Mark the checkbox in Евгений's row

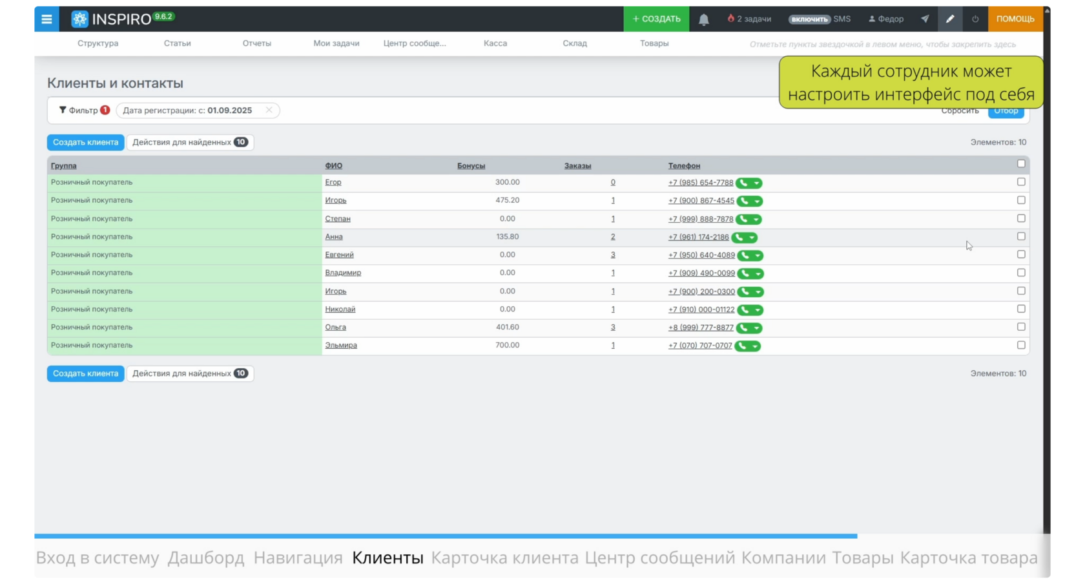click(1021, 255)
